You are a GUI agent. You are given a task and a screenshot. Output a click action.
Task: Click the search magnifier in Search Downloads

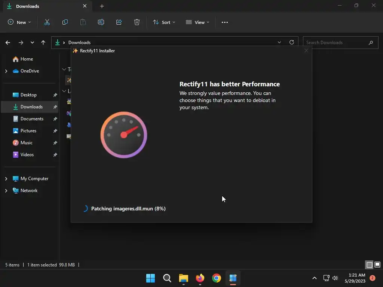[371, 43]
